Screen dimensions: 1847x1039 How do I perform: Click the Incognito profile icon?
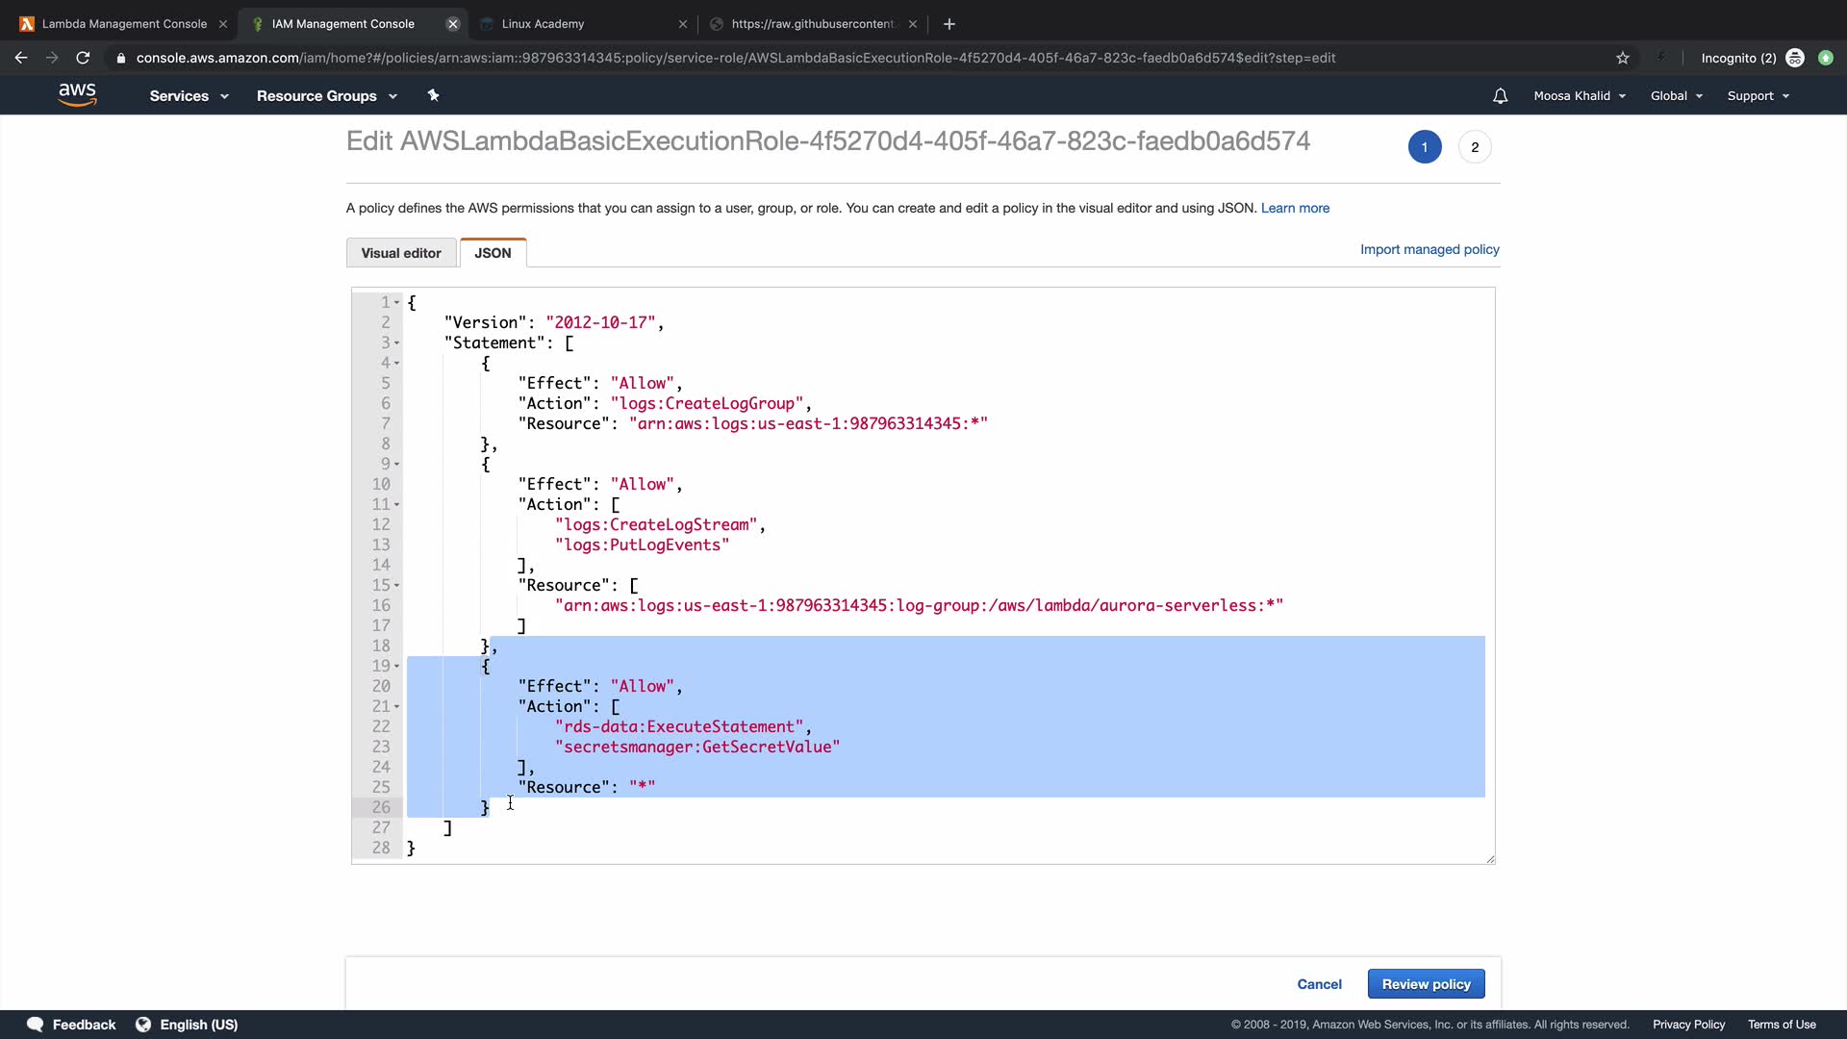click(x=1794, y=58)
